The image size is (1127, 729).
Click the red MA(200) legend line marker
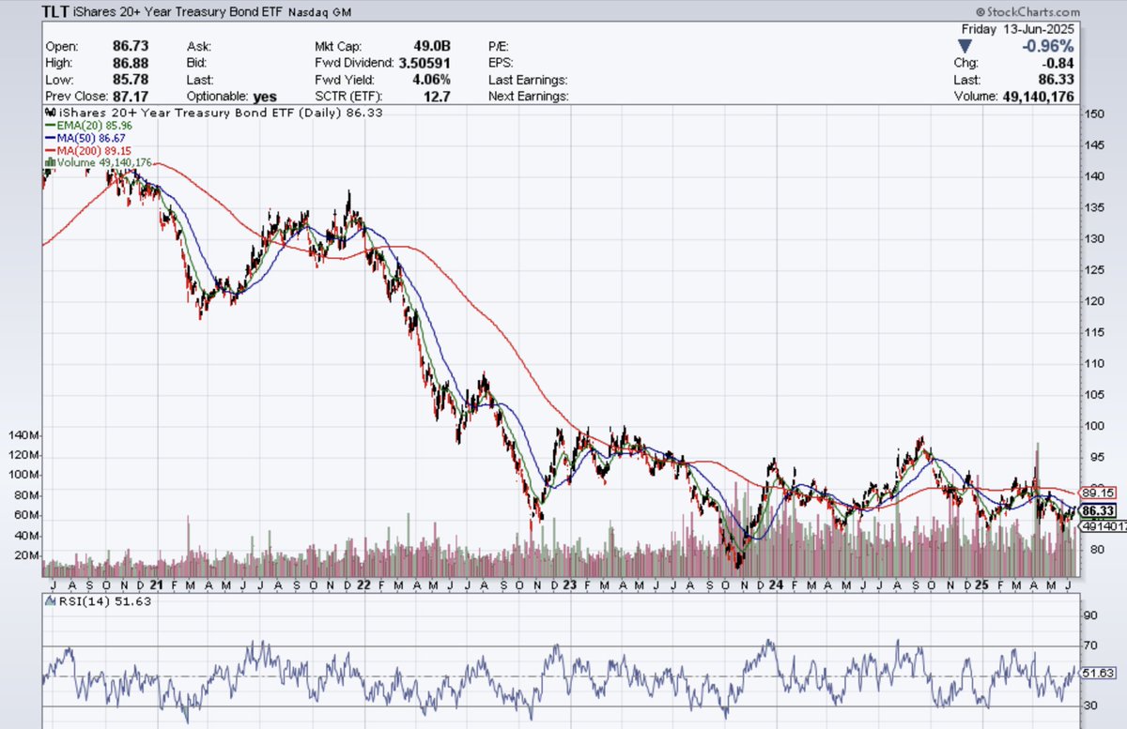point(49,150)
